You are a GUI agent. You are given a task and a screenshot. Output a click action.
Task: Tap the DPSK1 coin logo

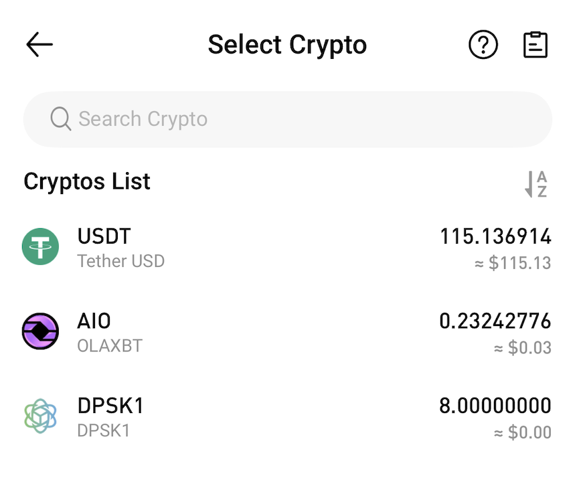[x=40, y=416]
